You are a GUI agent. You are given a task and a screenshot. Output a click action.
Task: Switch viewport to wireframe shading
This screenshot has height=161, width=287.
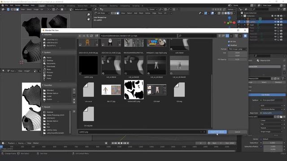[223, 13]
